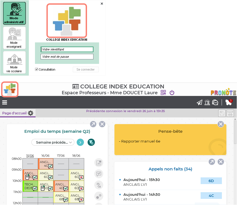237x205 pixels.
Task: Click the alarm siren alert icon
Action: pyautogui.click(x=207, y=102)
